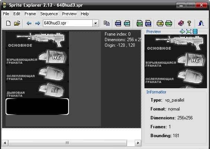Screen dimensions: 210x149
Task: Click the question mark help icon
Action: 189,23
